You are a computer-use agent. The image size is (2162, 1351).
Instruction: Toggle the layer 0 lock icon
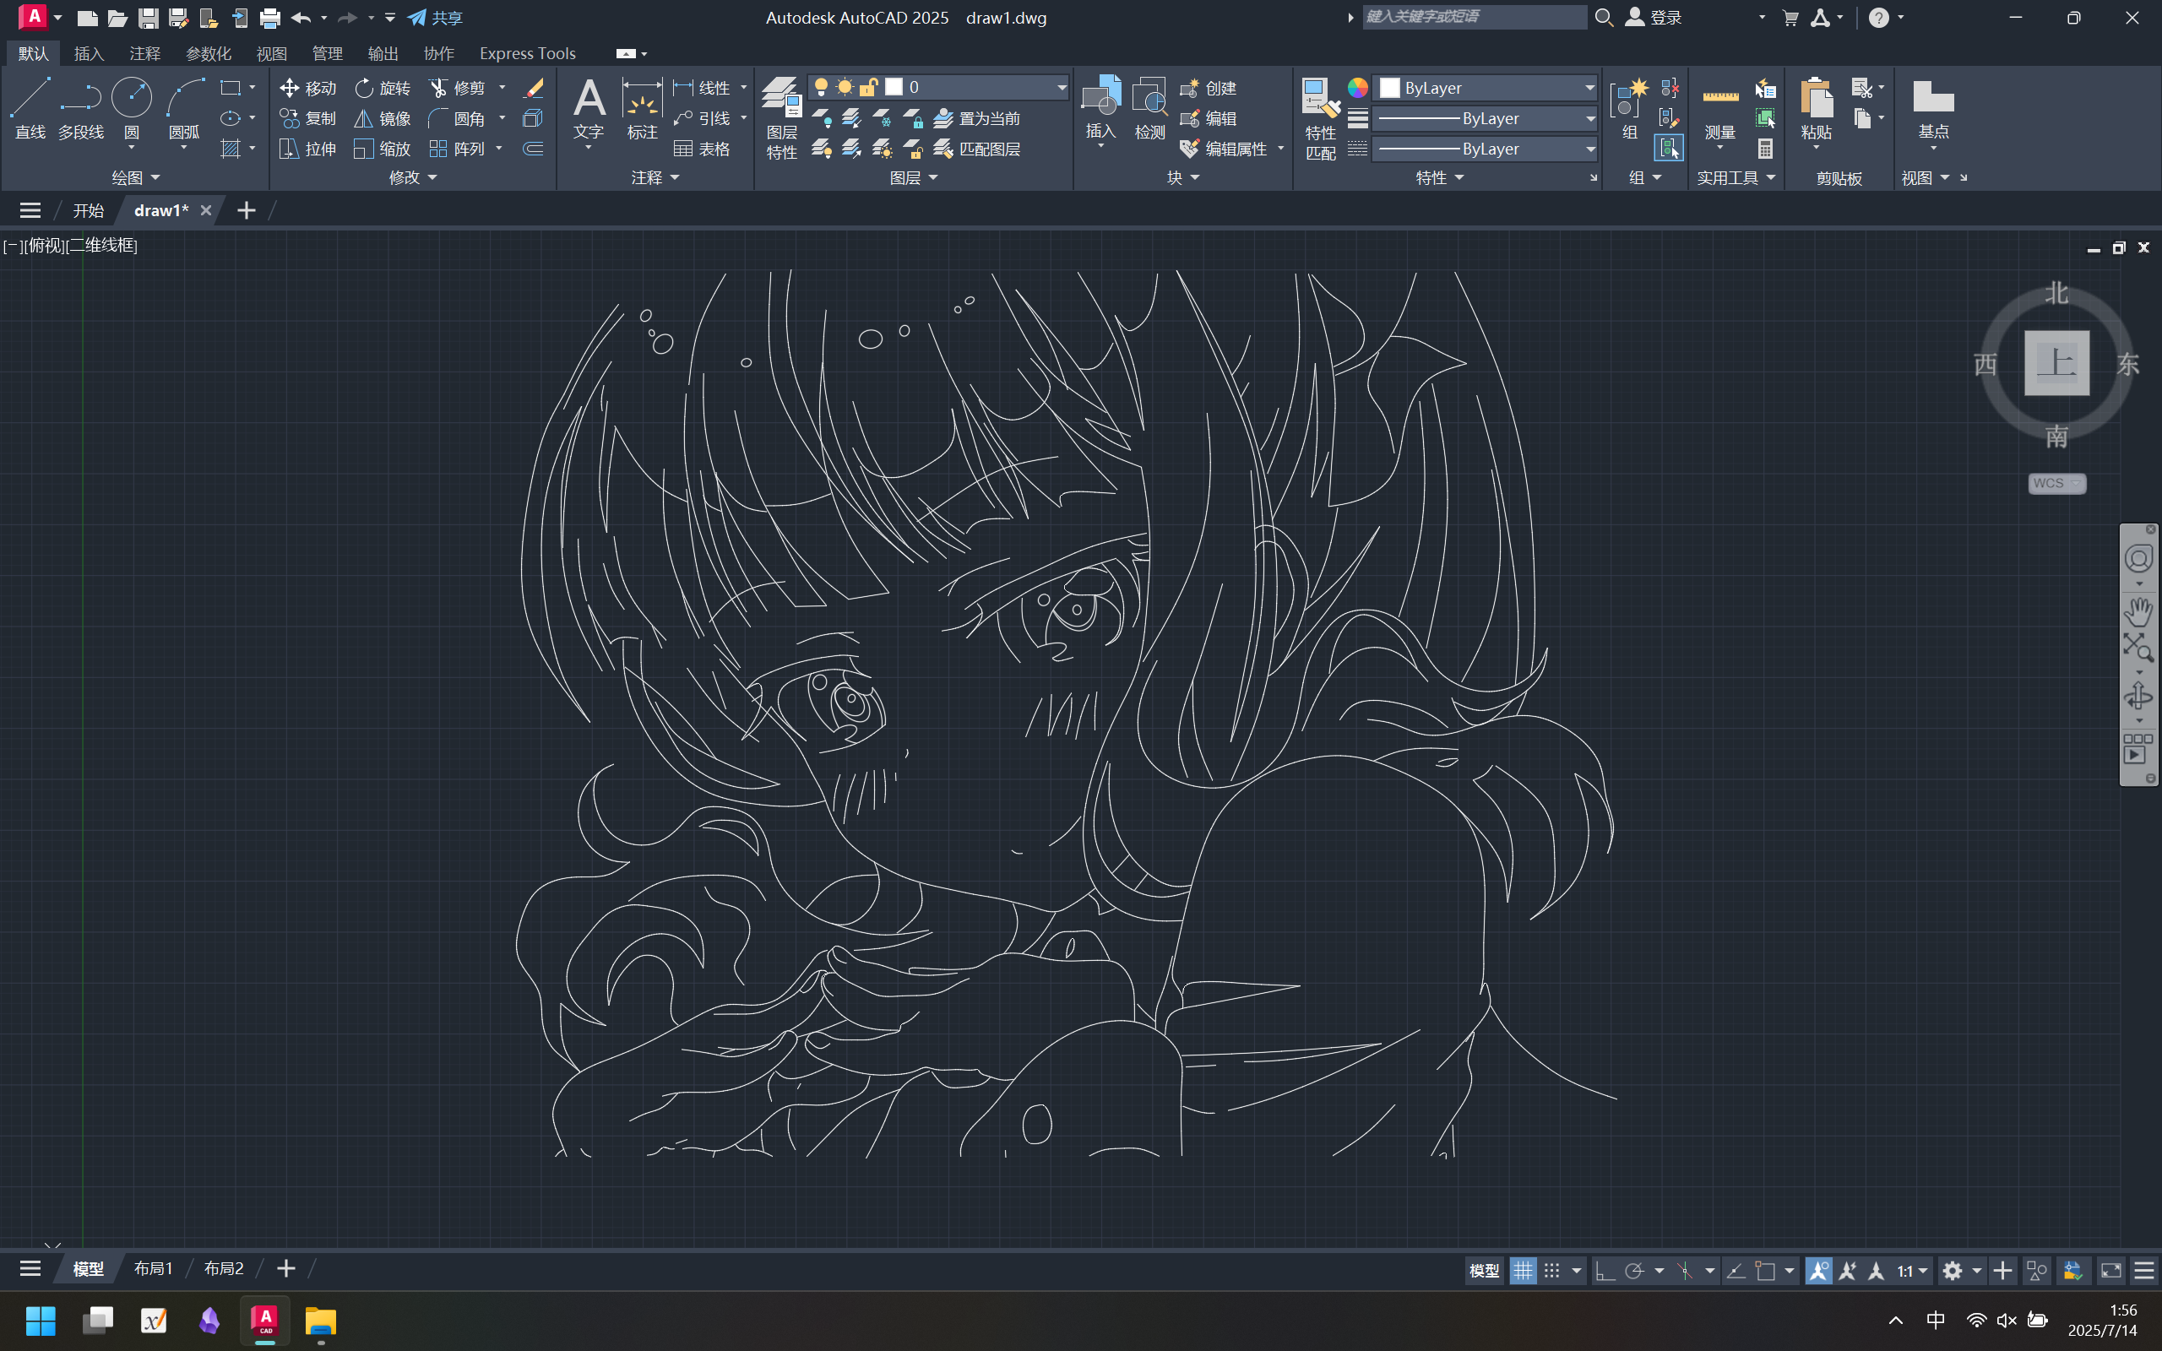coord(867,87)
